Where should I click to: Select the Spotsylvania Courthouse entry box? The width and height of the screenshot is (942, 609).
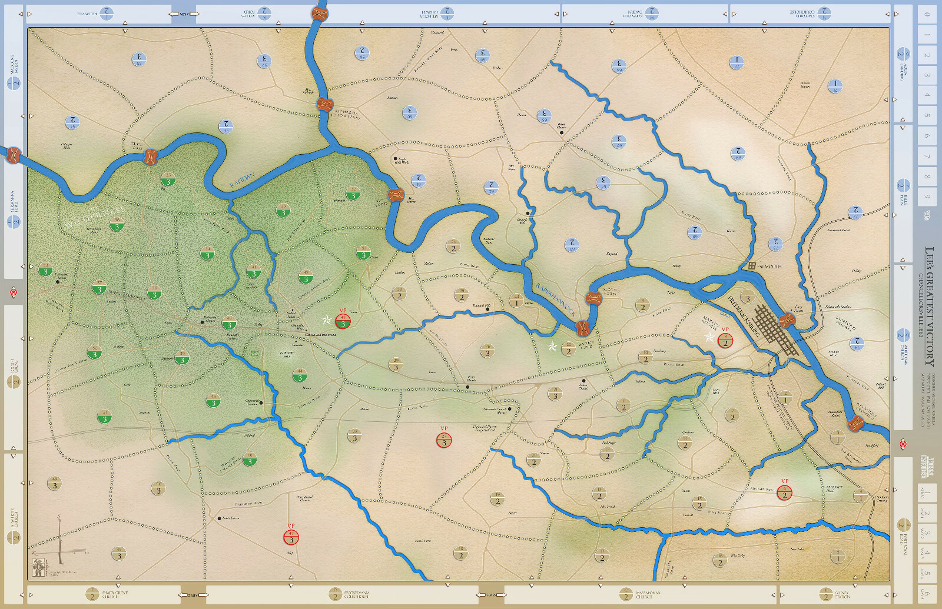[343, 594]
